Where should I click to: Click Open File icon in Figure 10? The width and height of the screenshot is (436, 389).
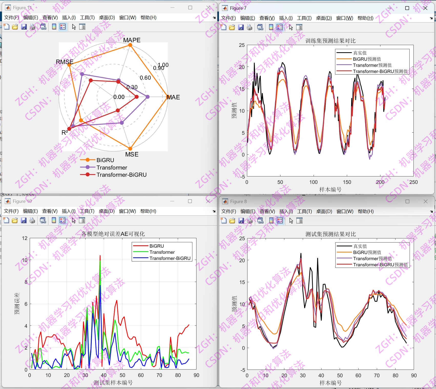point(15,220)
